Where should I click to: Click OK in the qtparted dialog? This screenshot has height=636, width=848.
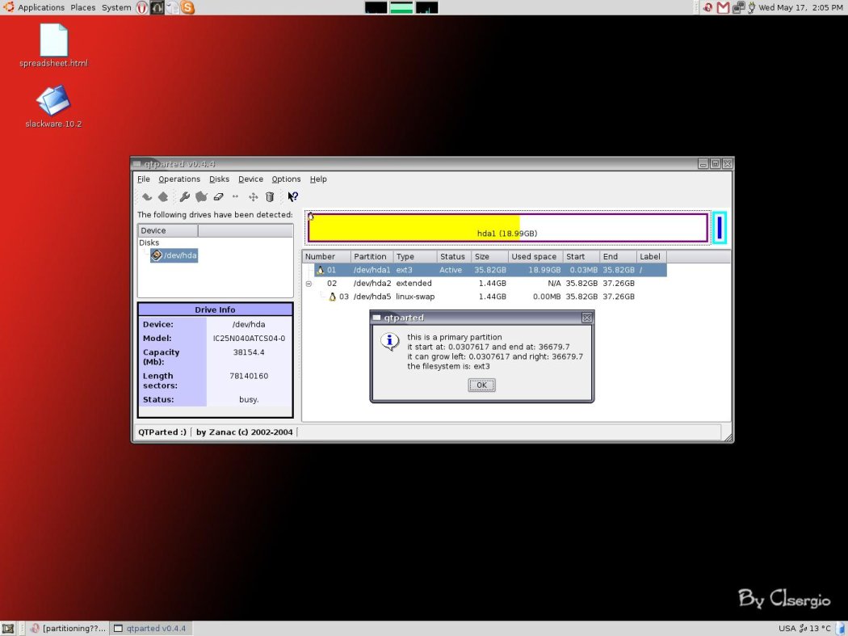pos(481,385)
